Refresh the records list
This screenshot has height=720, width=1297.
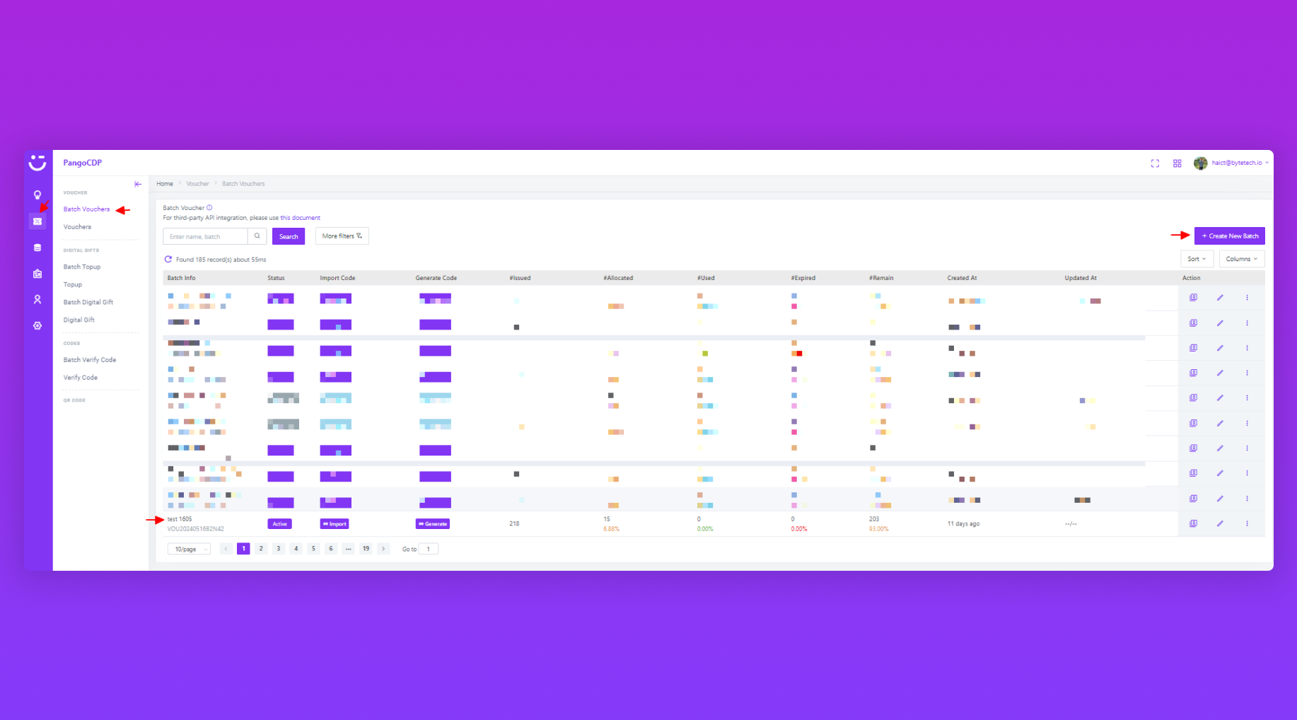[x=168, y=260]
